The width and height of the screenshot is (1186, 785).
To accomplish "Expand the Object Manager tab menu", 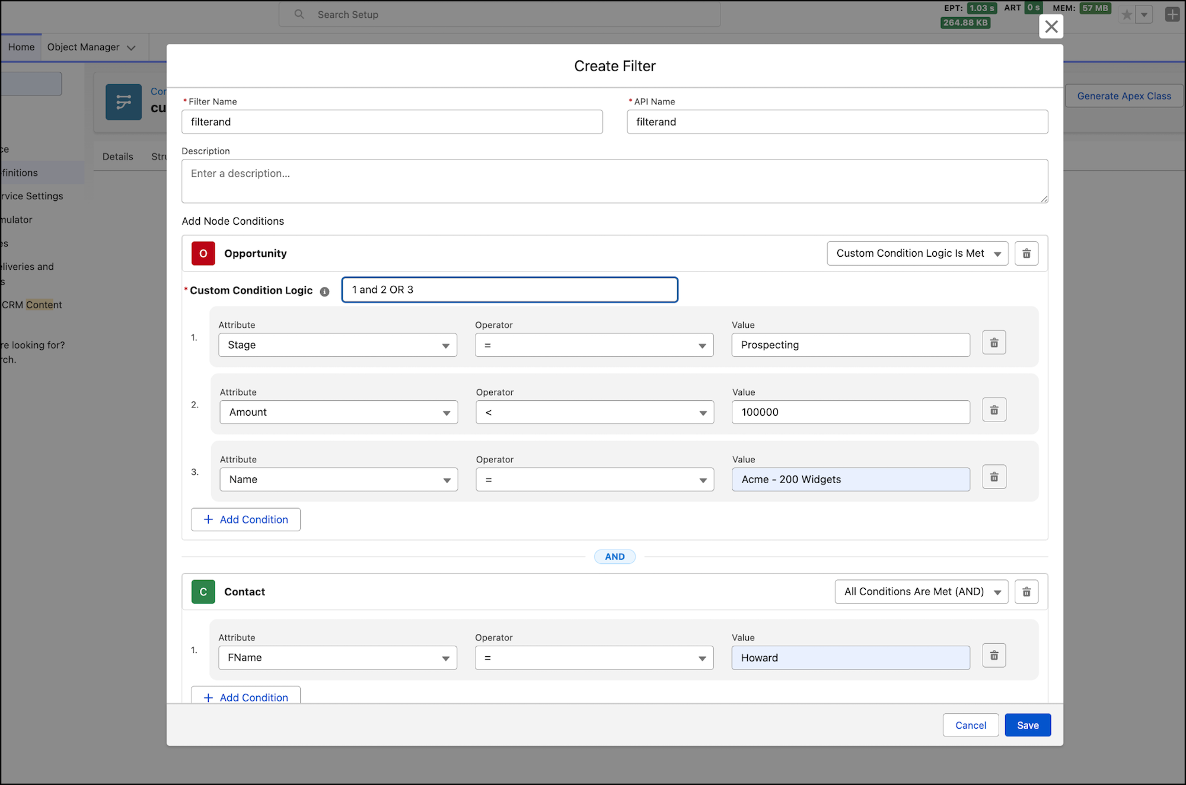I will (x=131, y=47).
